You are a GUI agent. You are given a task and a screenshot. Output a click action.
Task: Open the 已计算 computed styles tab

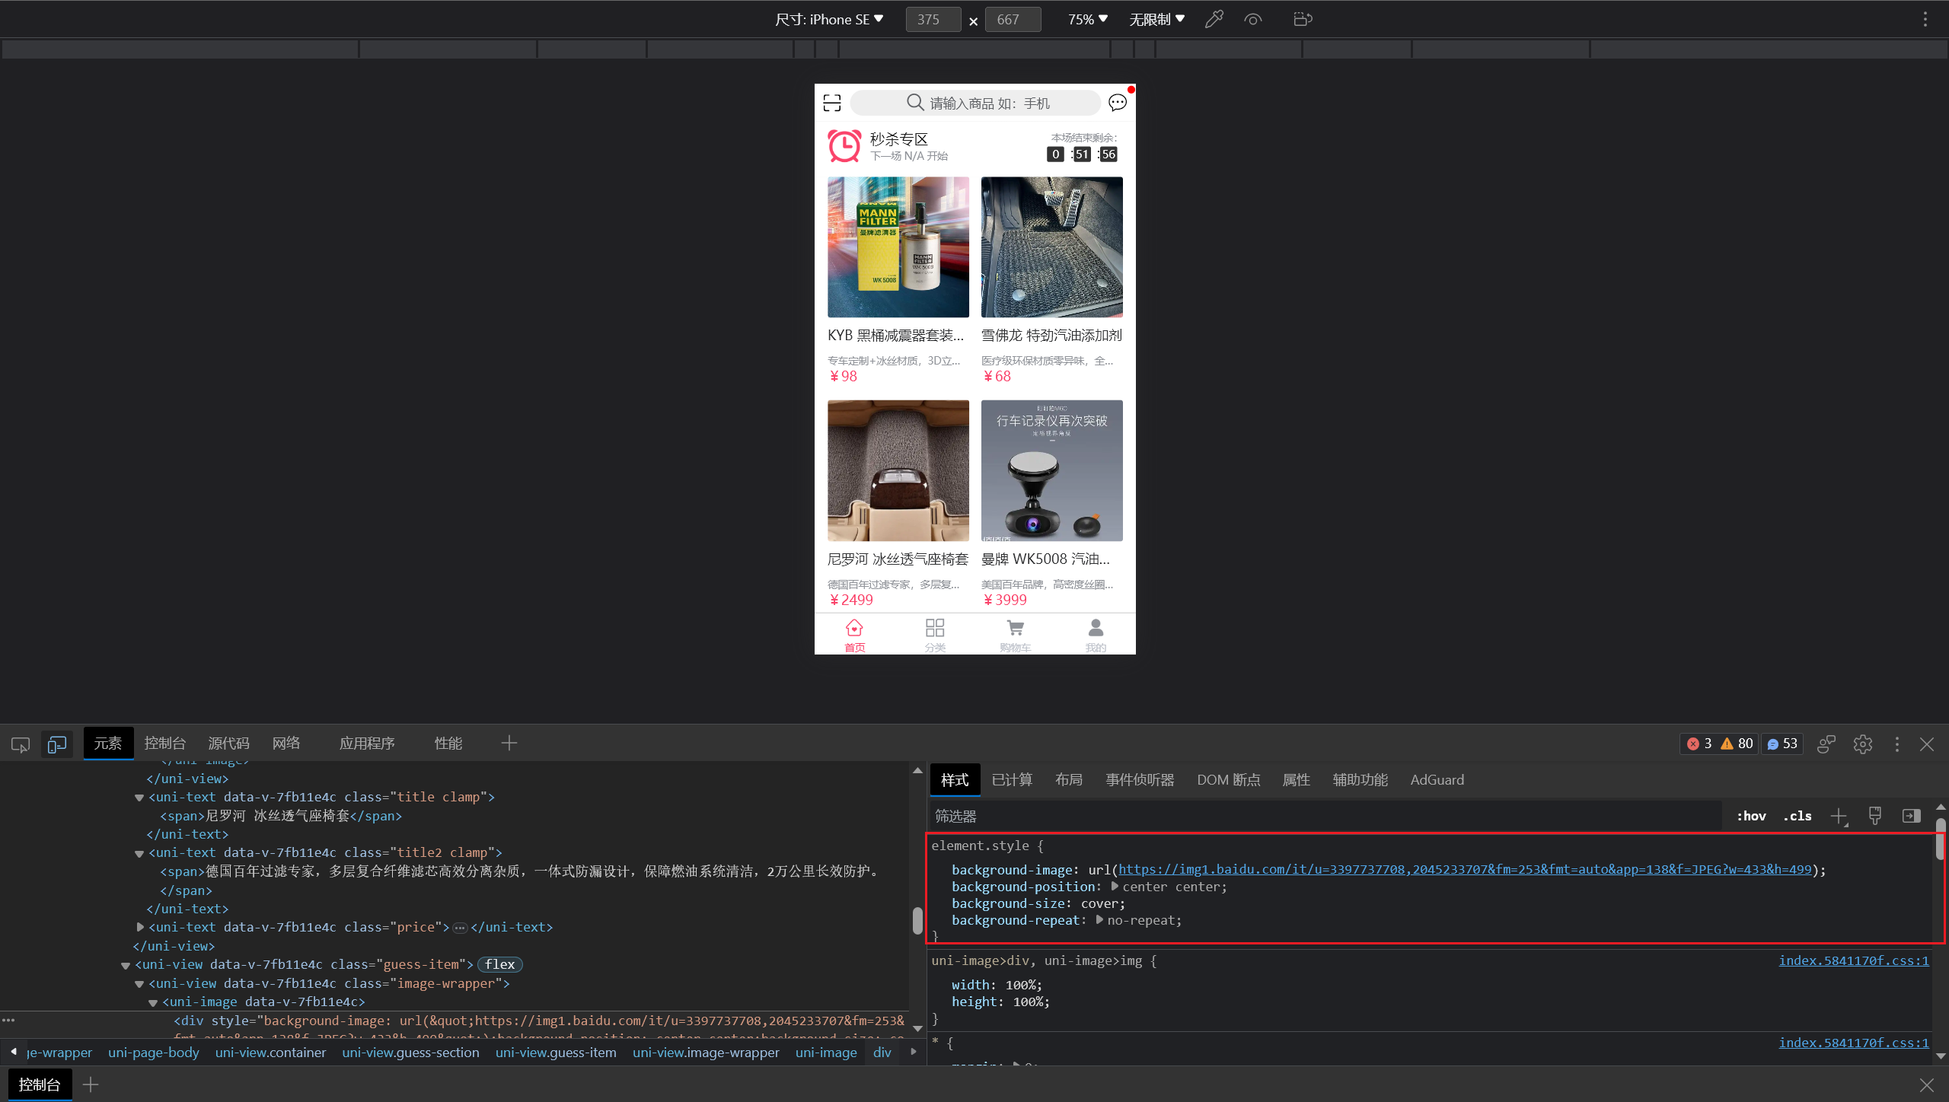pyautogui.click(x=1012, y=779)
